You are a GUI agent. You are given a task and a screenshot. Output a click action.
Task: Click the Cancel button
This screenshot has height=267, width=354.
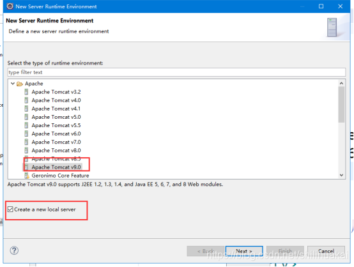click(326, 251)
